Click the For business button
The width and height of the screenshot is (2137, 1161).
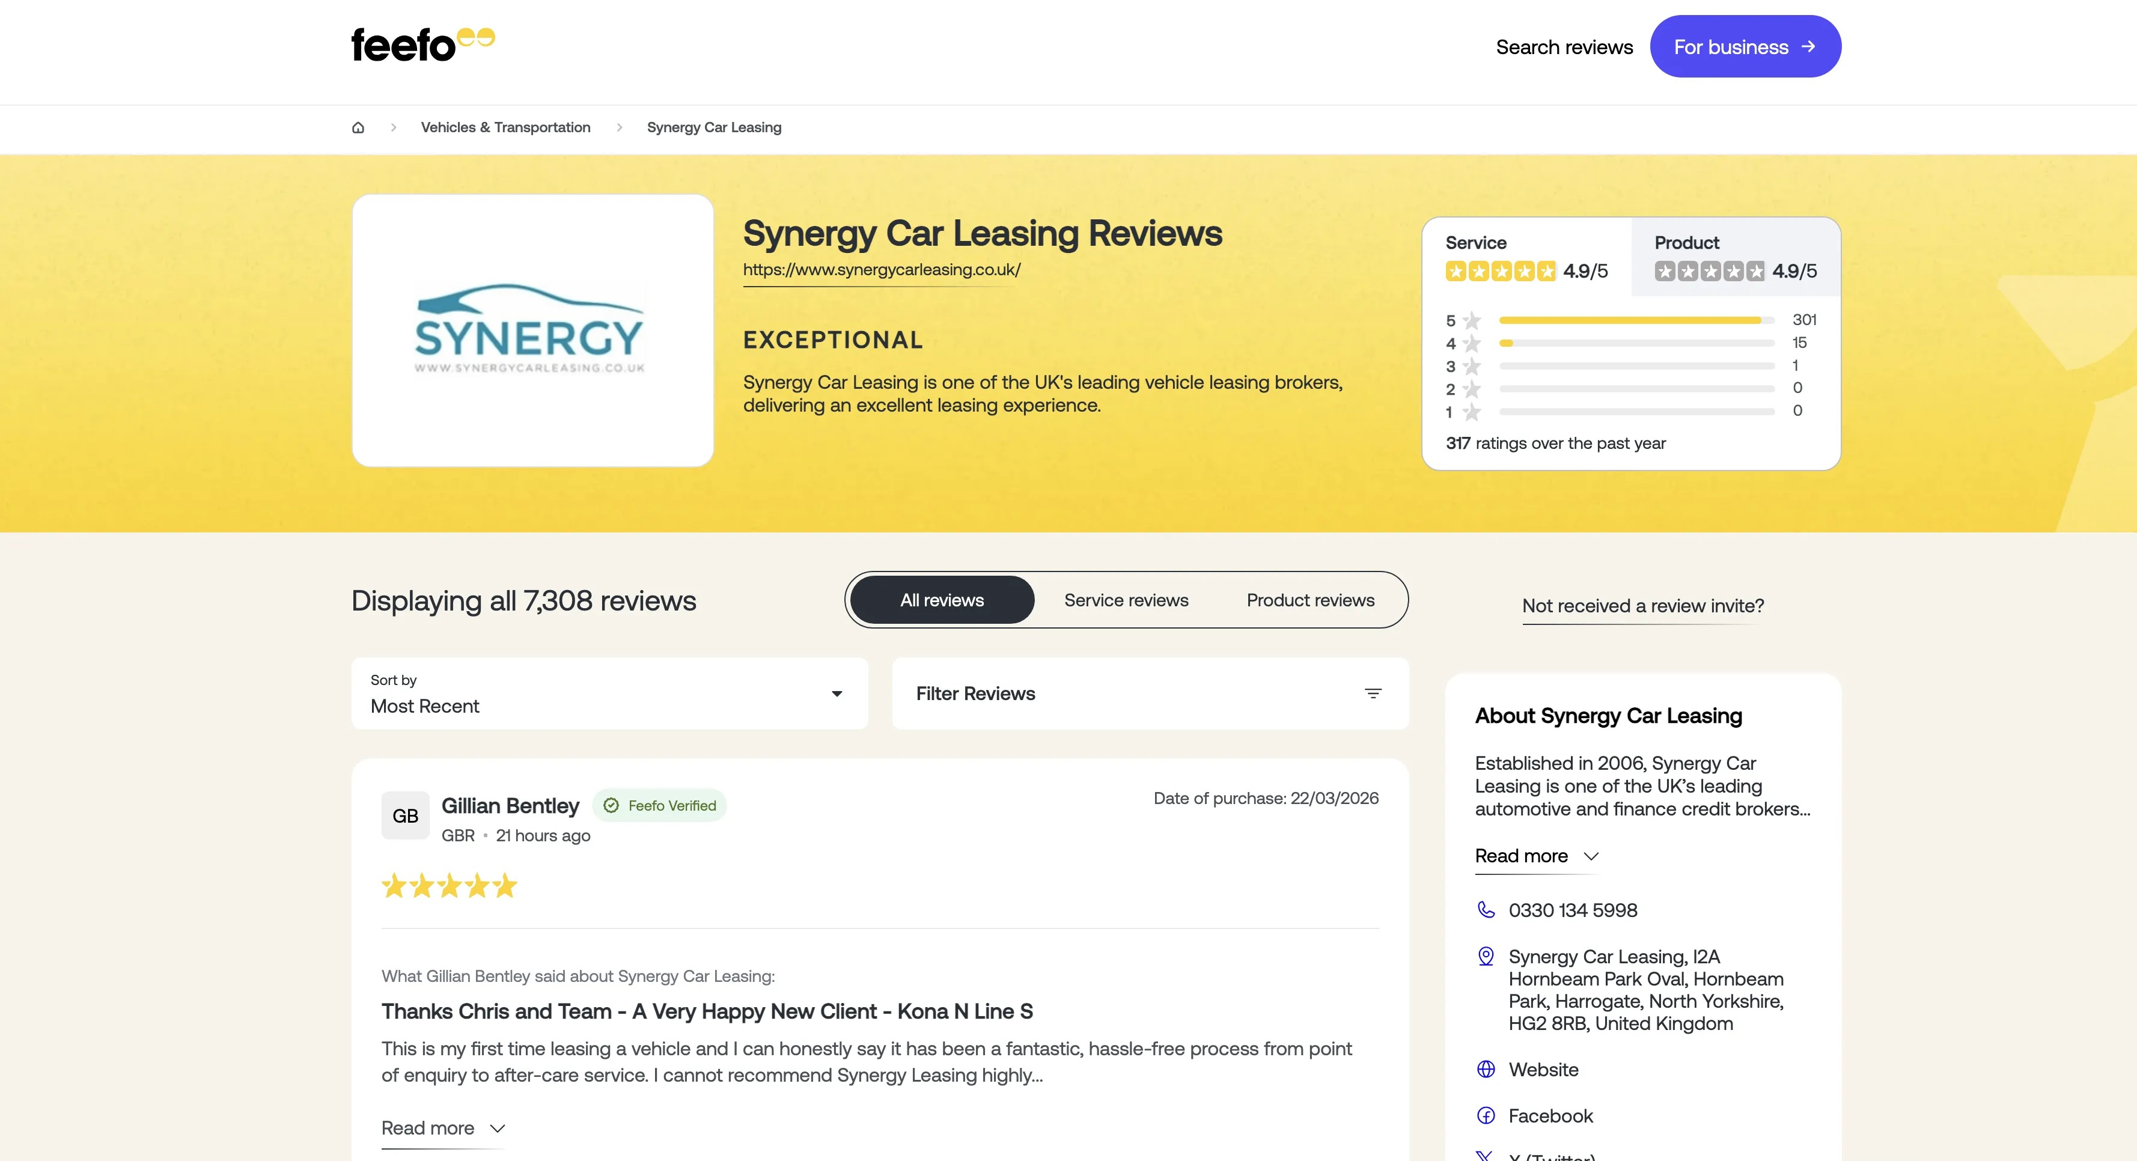click(1745, 46)
